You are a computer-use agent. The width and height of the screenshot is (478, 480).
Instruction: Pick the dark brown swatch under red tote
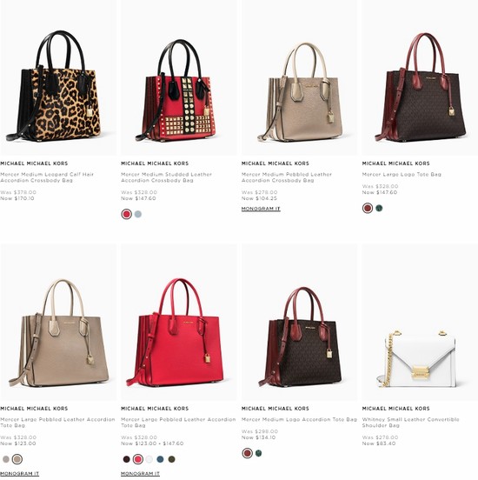[x=126, y=459]
